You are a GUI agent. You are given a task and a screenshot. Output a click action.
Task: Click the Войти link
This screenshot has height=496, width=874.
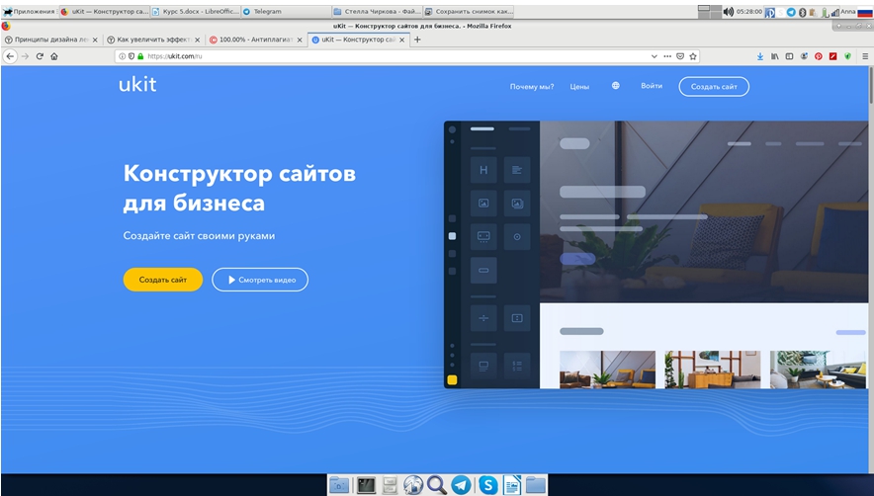(652, 86)
